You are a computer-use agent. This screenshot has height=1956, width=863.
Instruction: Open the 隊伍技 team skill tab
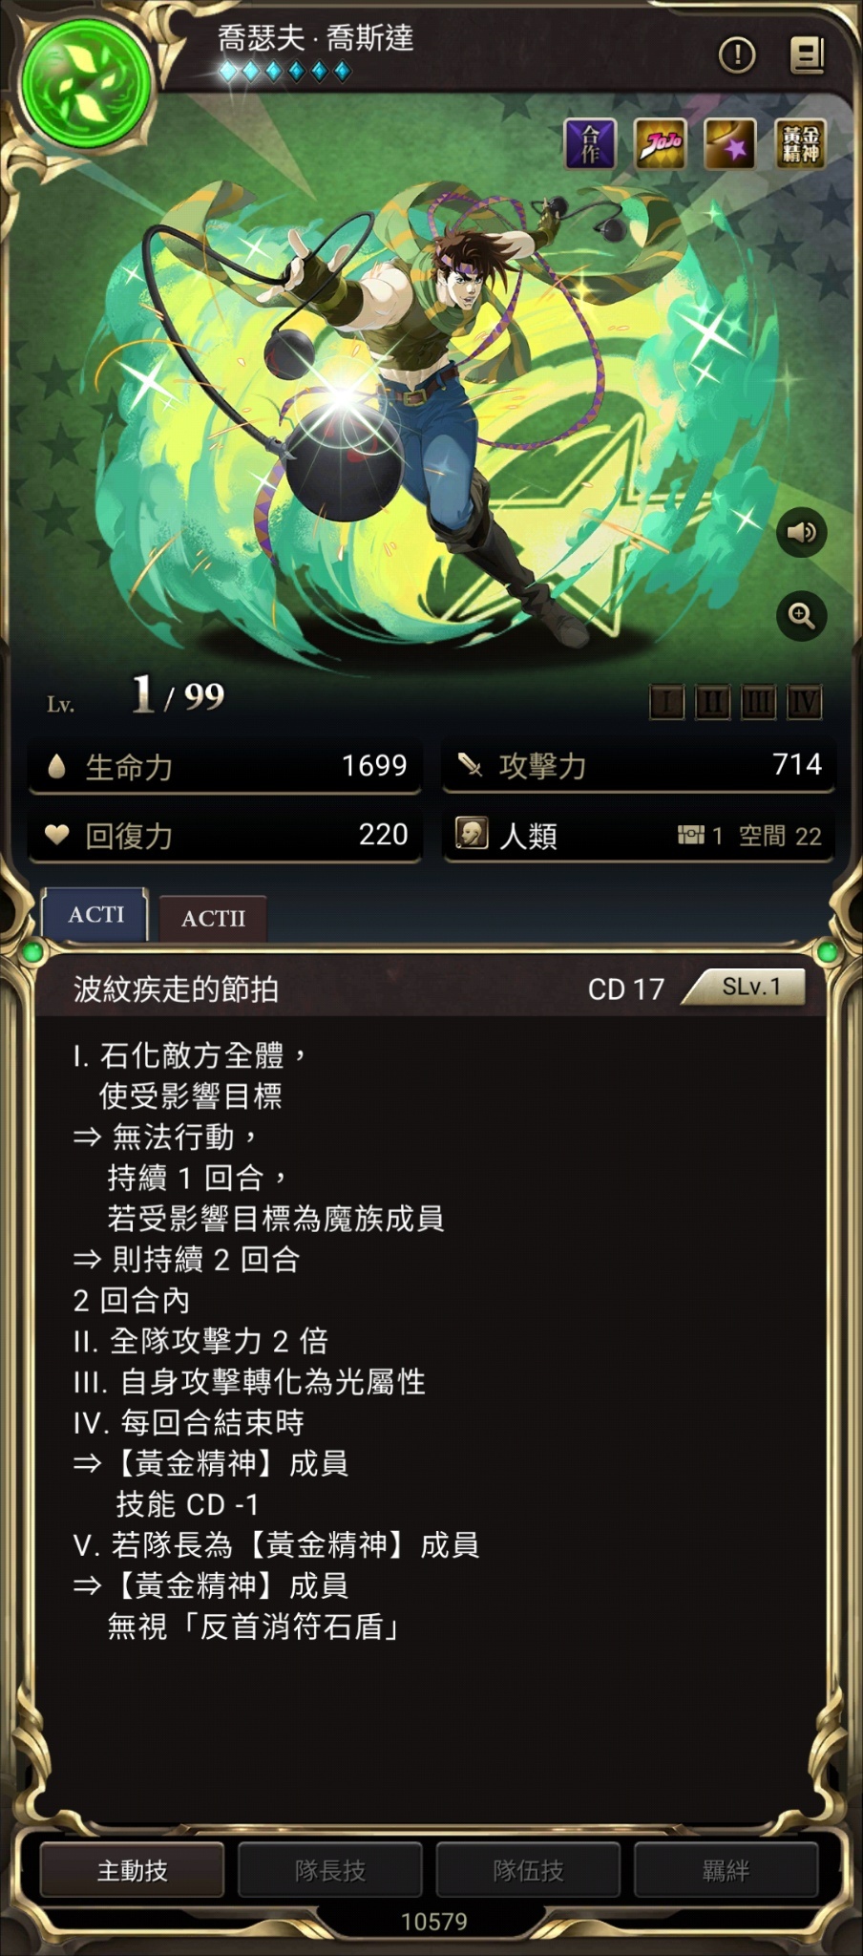coord(528,1870)
